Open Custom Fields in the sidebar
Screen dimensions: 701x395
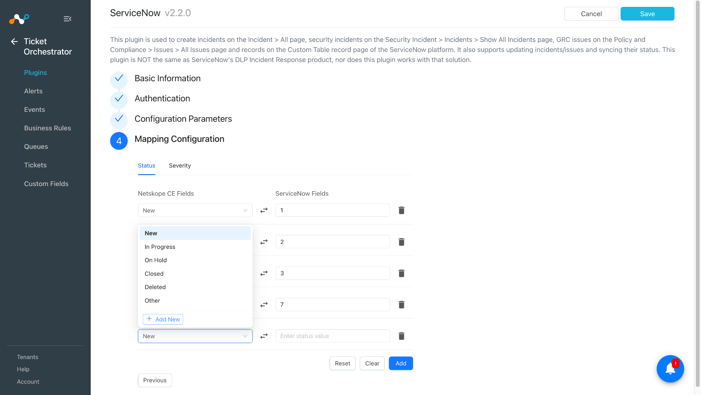click(46, 184)
